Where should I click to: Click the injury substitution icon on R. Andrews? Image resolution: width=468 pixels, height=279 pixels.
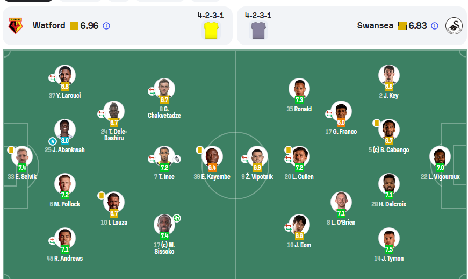click(52, 240)
